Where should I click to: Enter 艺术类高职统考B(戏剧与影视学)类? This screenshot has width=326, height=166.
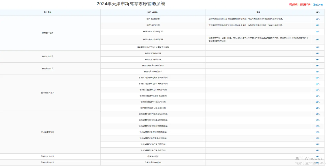318,120
